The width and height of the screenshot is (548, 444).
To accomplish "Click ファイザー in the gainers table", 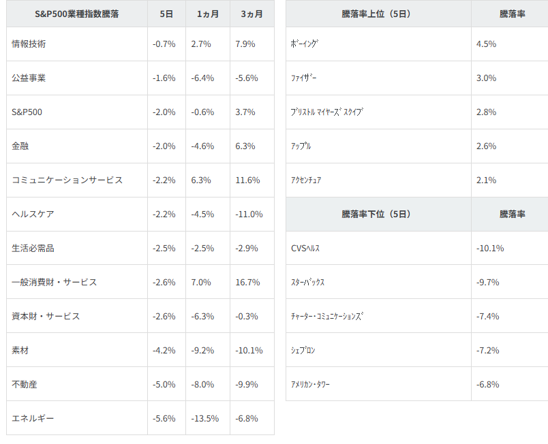I will click(x=304, y=78).
